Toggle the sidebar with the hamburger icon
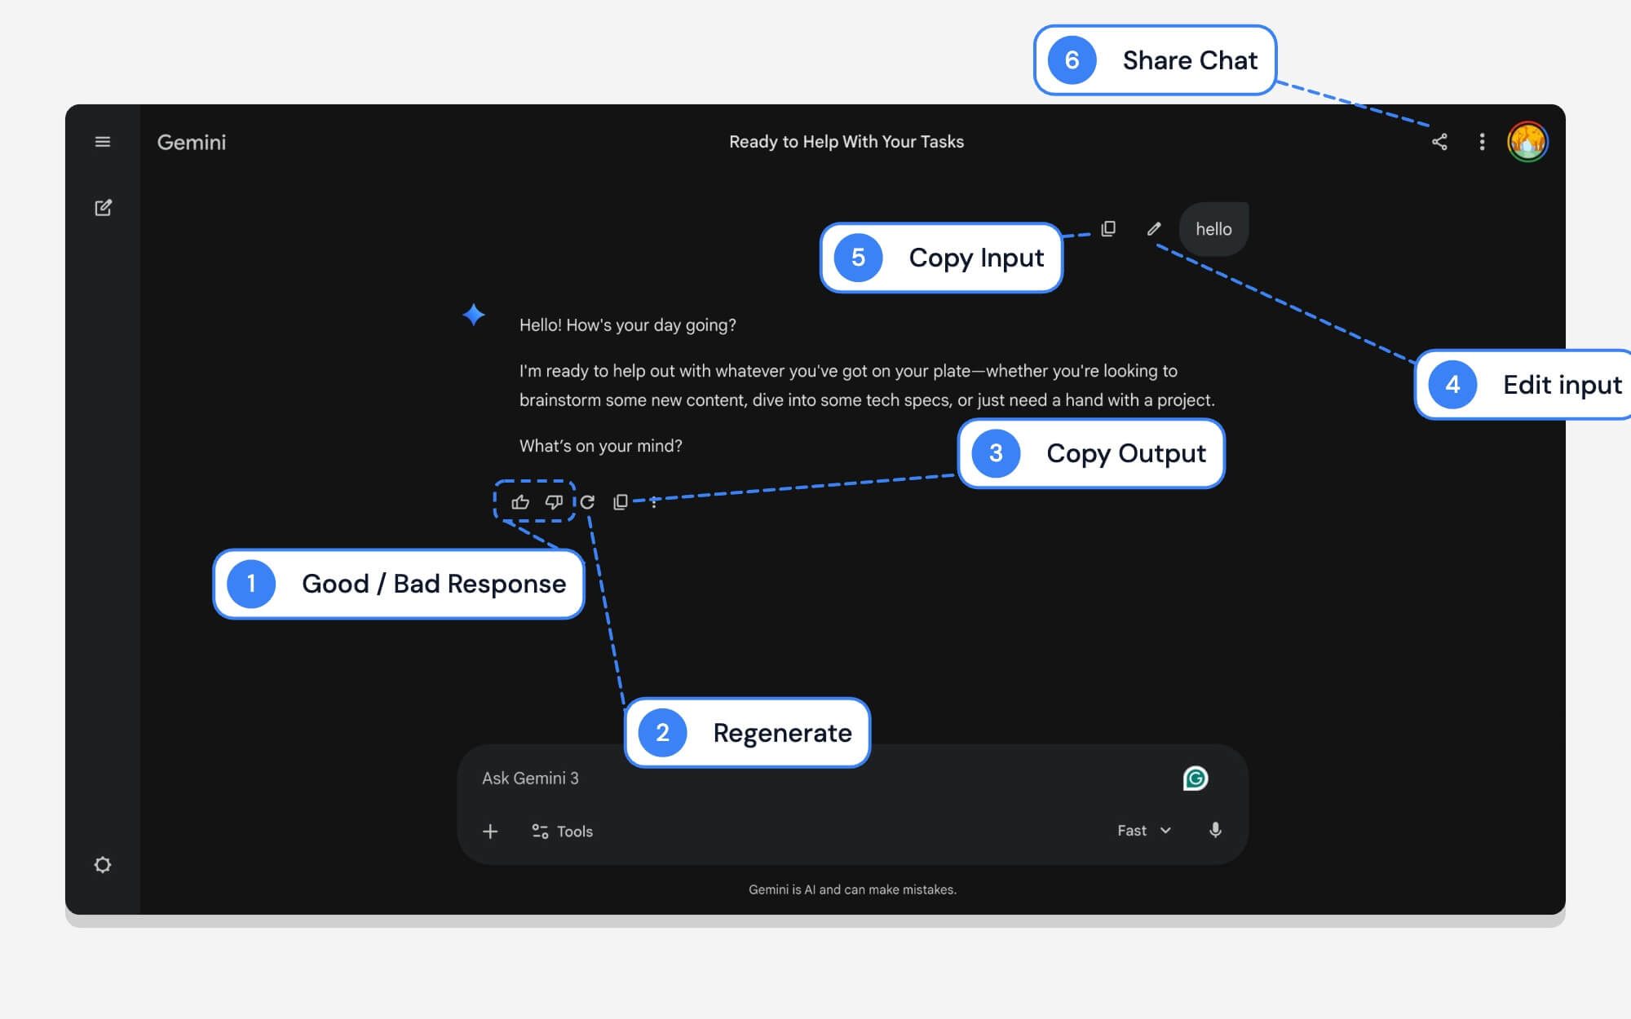 [x=103, y=142]
